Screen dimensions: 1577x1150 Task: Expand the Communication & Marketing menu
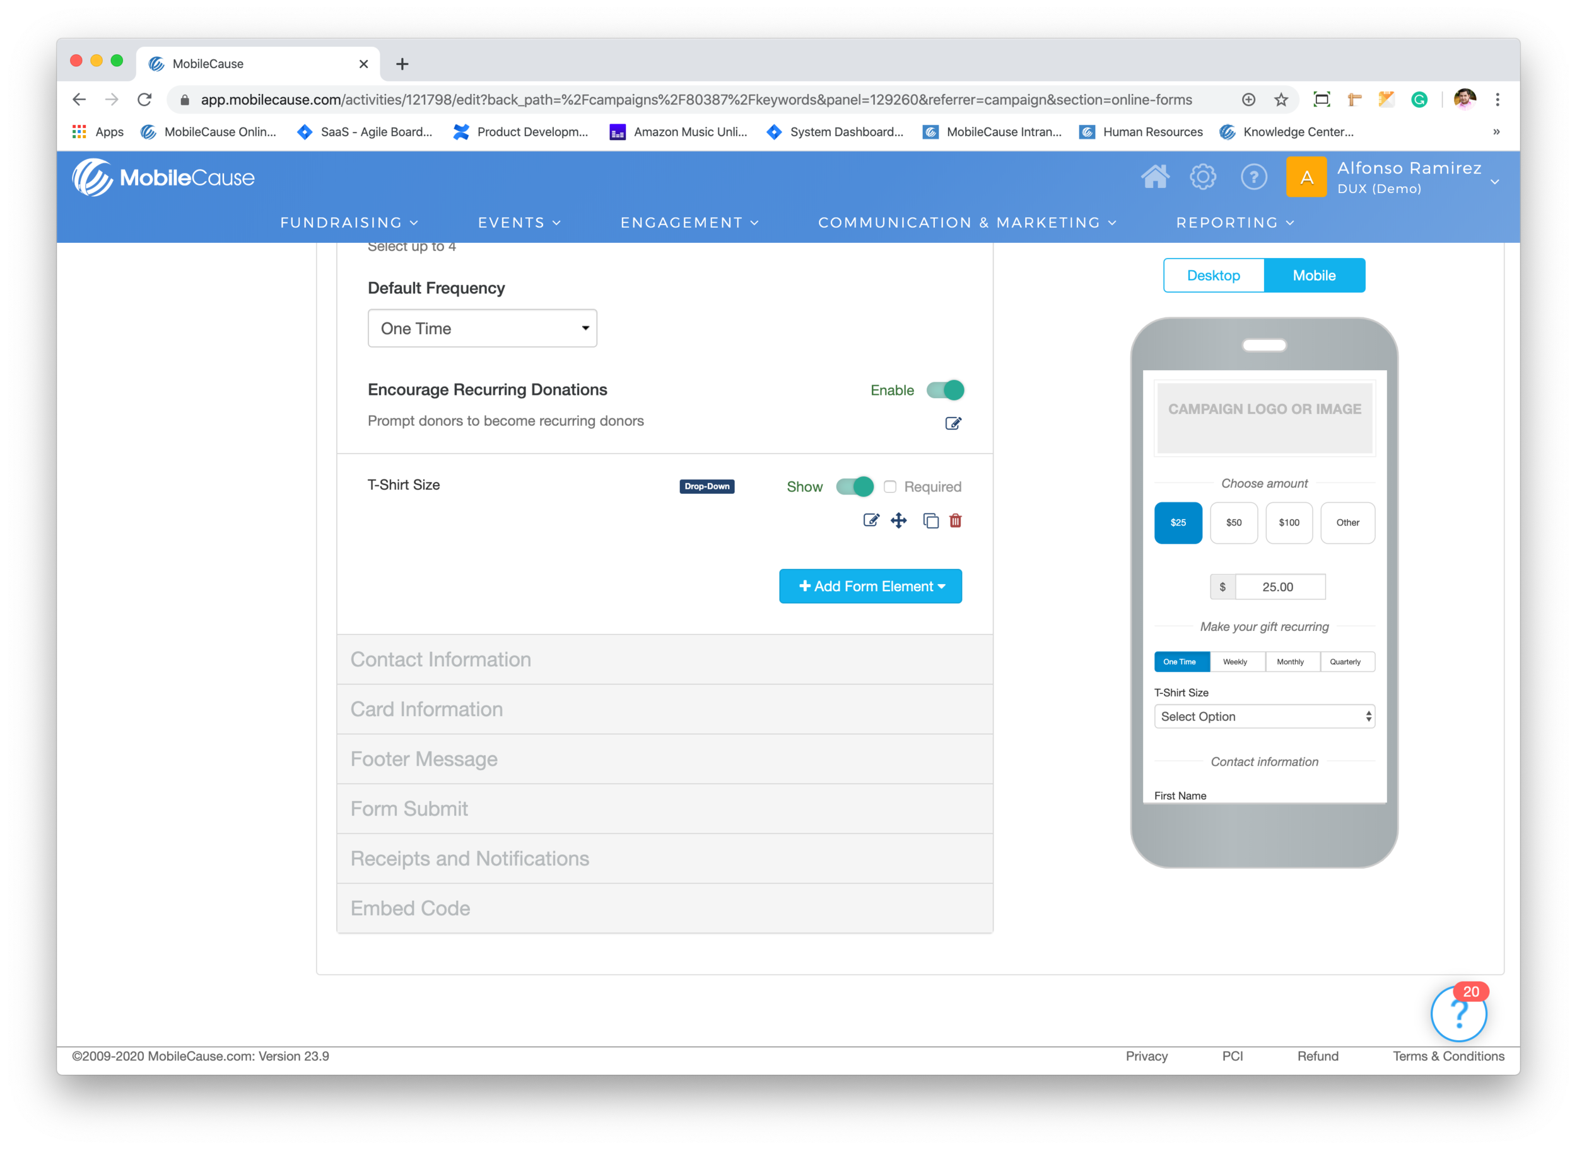click(966, 222)
